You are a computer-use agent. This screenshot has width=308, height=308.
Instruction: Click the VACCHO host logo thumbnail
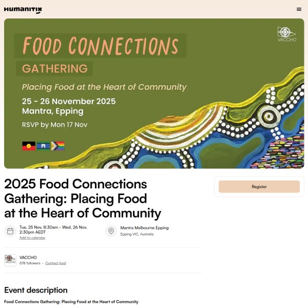pos(10,260)
